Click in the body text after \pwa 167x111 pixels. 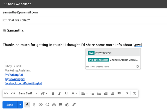pyautogui.click(x=142, y=45)
